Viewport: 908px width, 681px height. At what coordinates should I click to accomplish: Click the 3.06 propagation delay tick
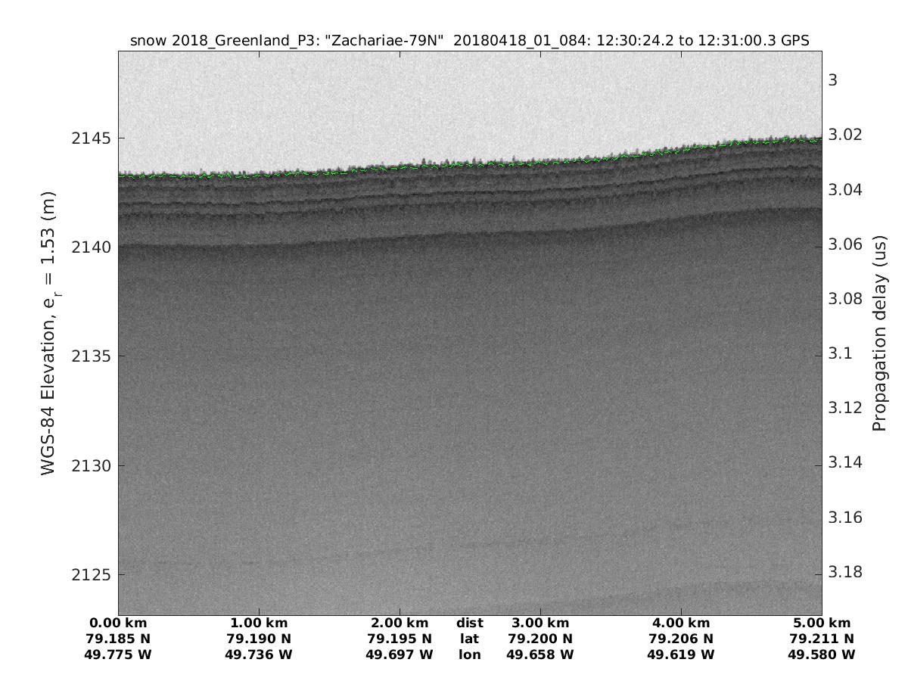[x=844, y=244]
